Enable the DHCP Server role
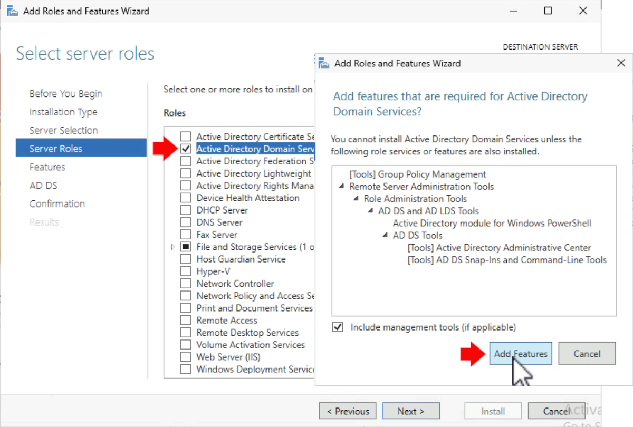633x427 pixels. [x=185, y=210]
